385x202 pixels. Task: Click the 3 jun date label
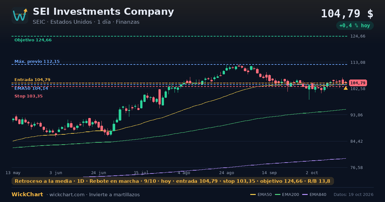point(56,173)
